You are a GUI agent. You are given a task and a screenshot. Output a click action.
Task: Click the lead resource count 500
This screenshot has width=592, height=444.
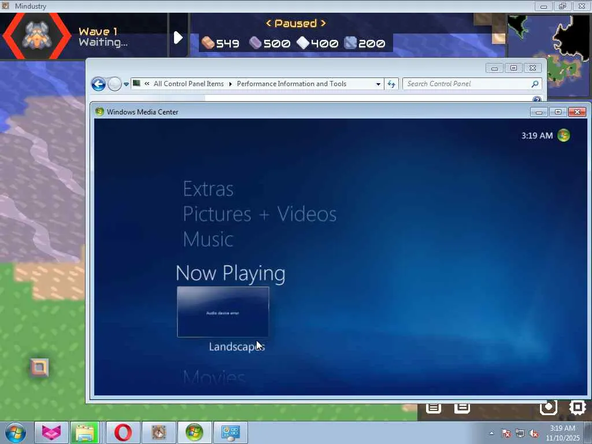point(270,43)
